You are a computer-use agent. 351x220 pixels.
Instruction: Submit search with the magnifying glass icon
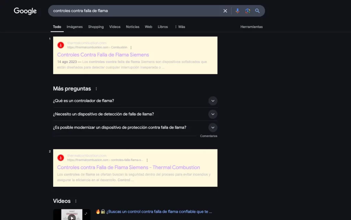tap(257, 11)
